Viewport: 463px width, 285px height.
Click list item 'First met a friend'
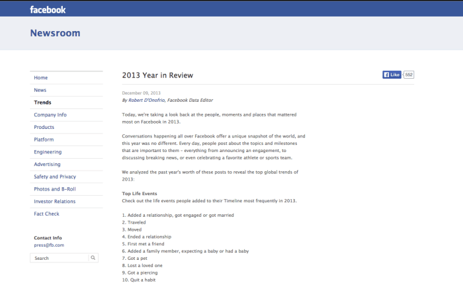146,244
